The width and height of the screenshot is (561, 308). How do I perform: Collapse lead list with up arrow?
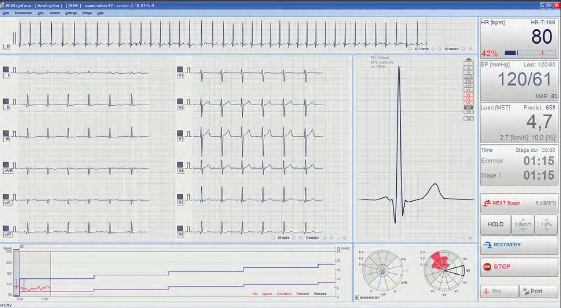pyautogui.click(x=468, y=60)
